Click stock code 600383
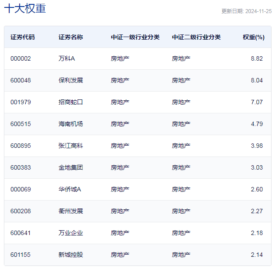The height and width of the screenshot is (269, 275). pyautogui.click(x=20, y=167)
